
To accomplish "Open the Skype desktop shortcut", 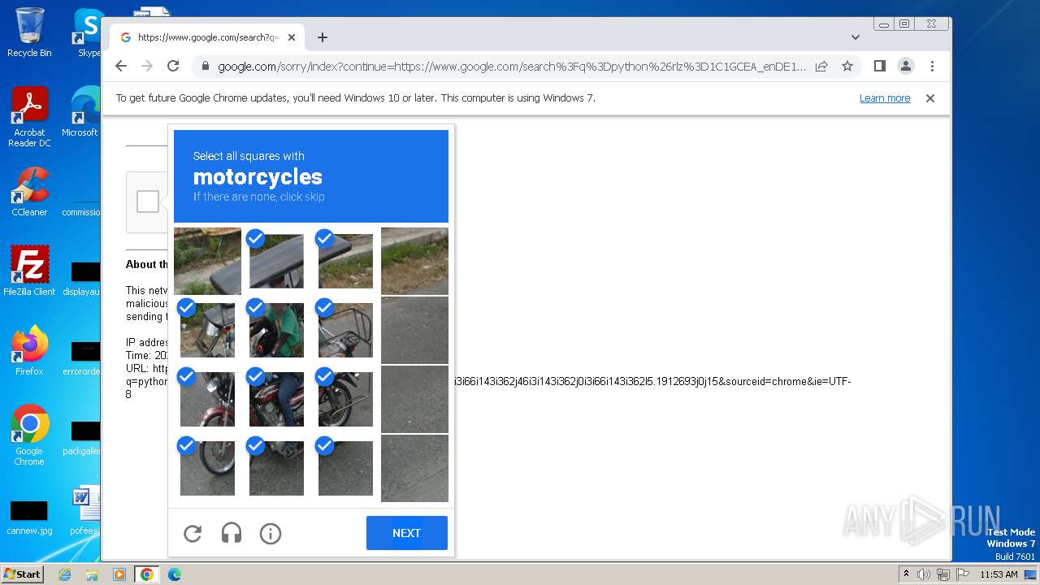I will [87, 32].
